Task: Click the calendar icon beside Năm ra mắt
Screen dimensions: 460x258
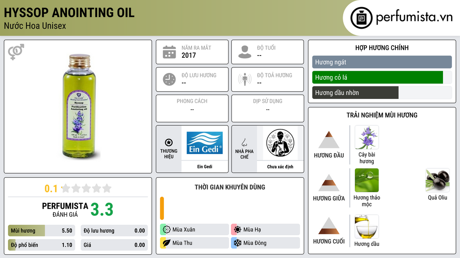Action: click(169, 52)
